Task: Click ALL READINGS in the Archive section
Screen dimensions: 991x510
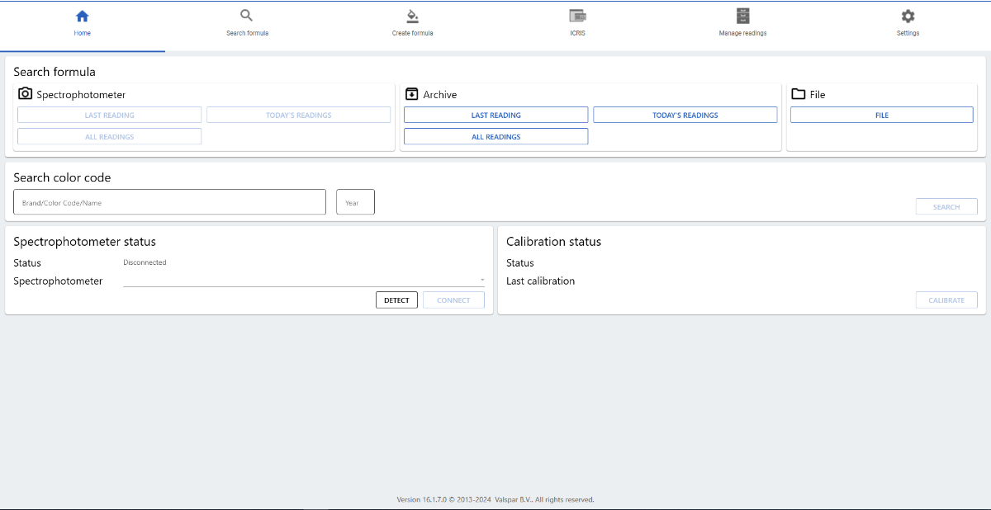Action: coord(495,135)
